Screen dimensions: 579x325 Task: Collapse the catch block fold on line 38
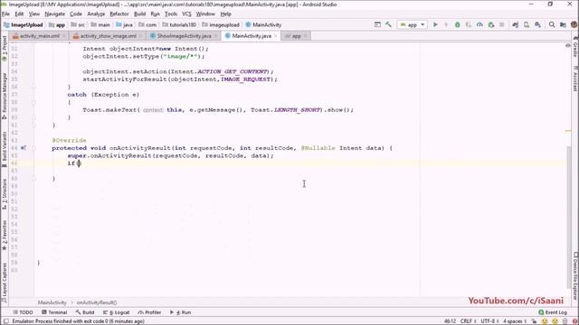coord(33,102)
